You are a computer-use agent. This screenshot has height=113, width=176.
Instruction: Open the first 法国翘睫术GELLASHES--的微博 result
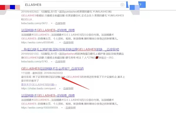[x=48, y=30]
